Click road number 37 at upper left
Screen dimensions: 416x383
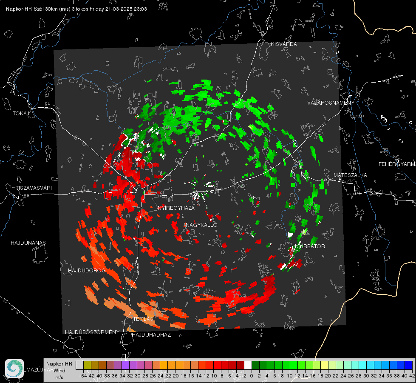click(x=14, y=73)
